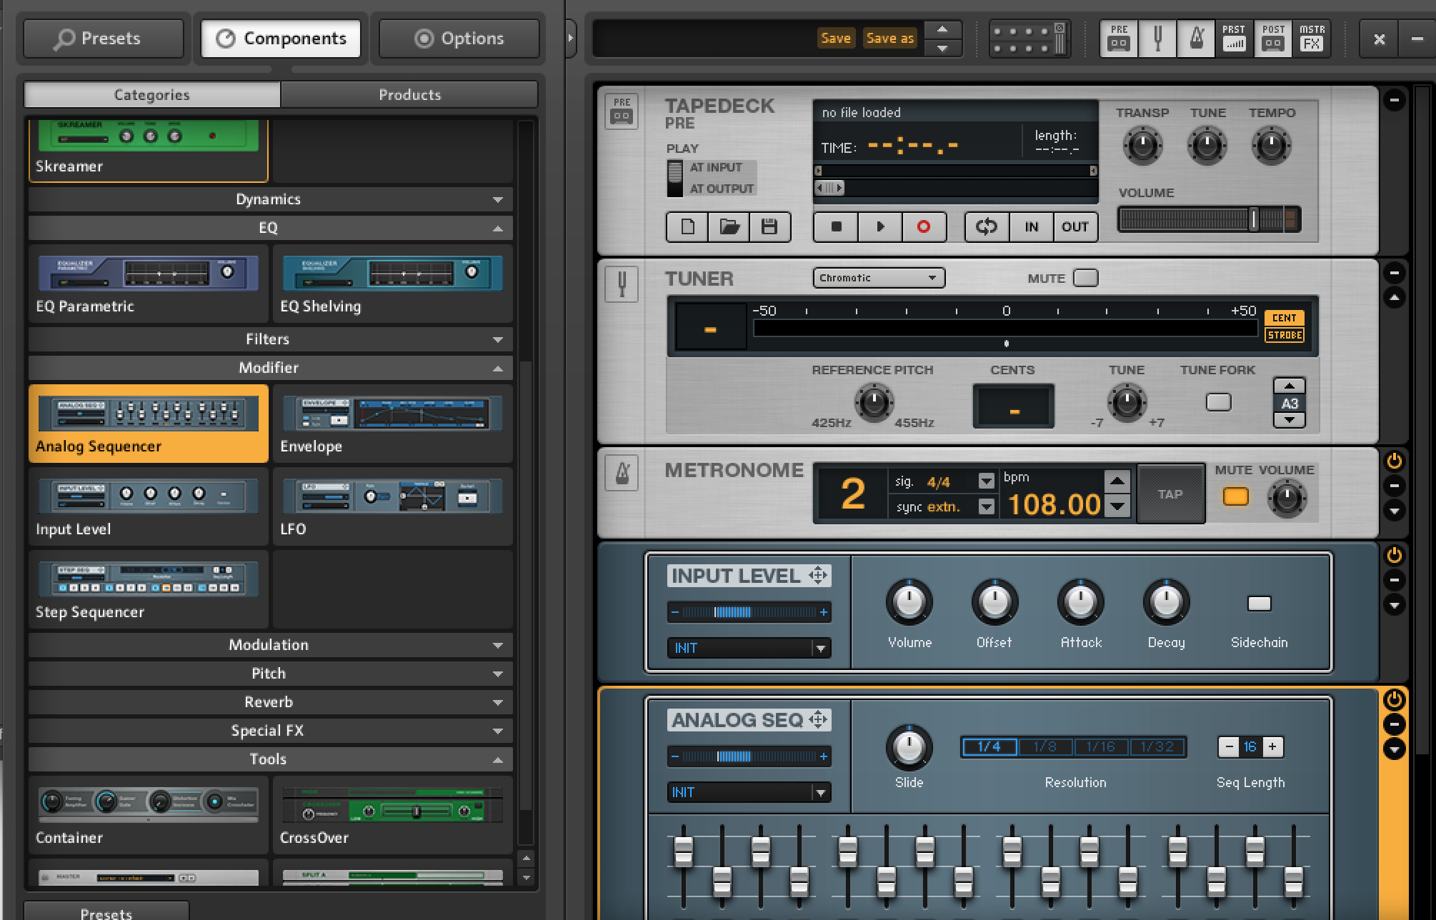The height and width of the screenshot is (920, 1436).
Task: Set the Tapedeck loop OUT point
Action: (x=1074, y=227)
